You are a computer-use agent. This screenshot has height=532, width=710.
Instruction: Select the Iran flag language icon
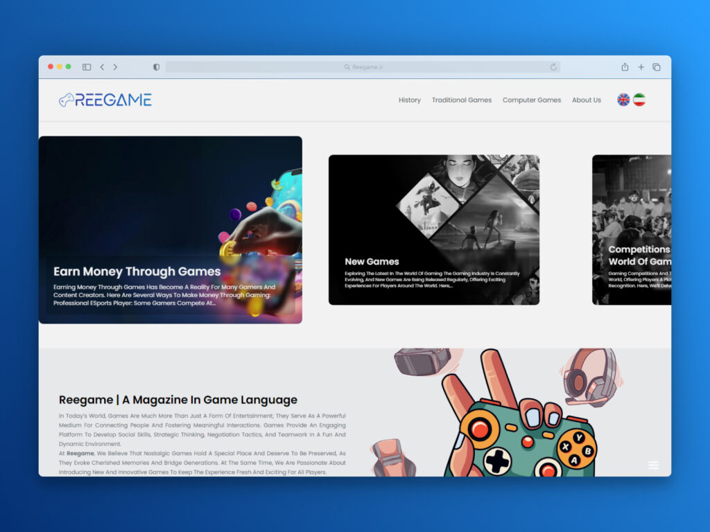pyautogui.click(x=639, y=100)
